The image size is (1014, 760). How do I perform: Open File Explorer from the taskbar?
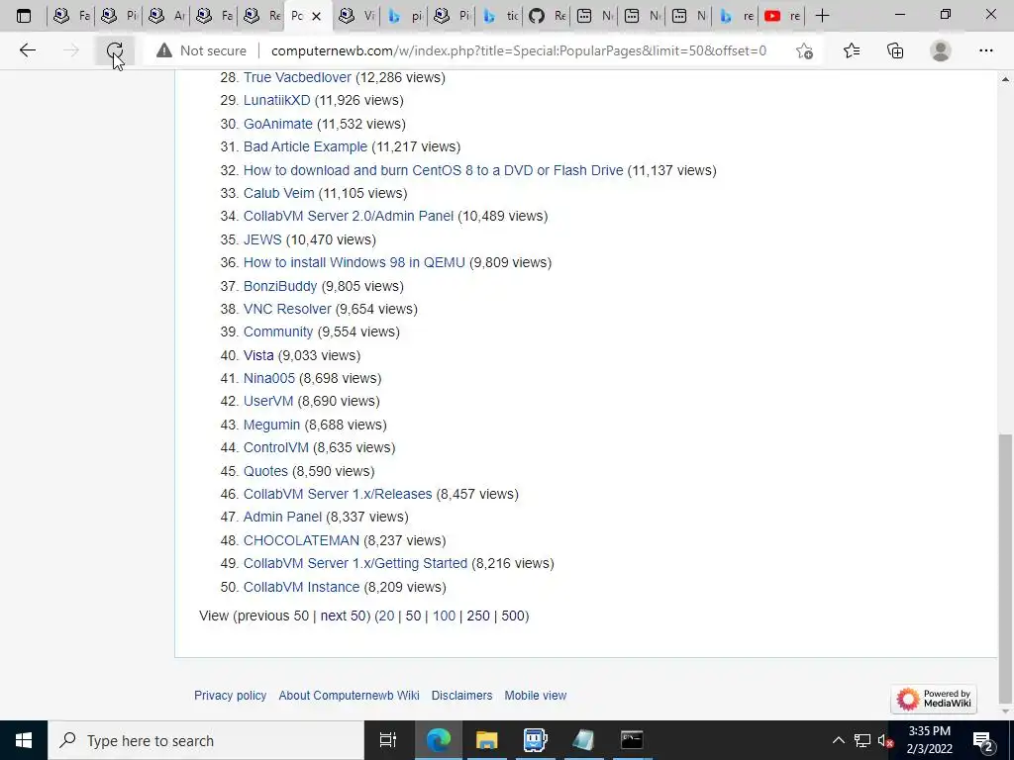click(x=486, y=740)
